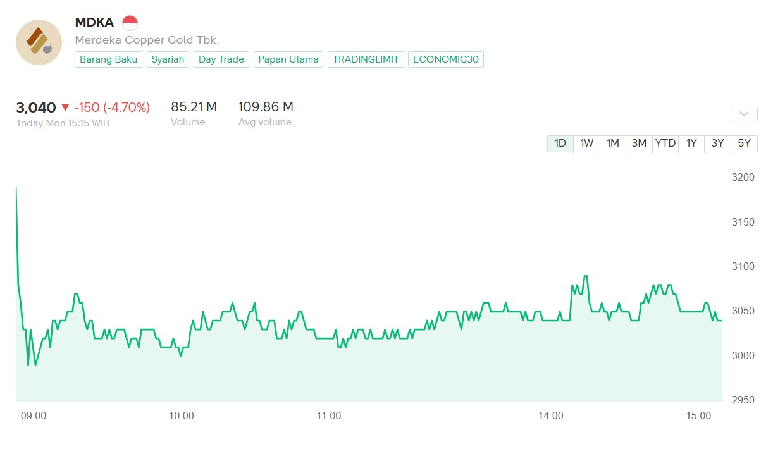Open the TRADINGLIMIT tag

[x=366, y=59]
